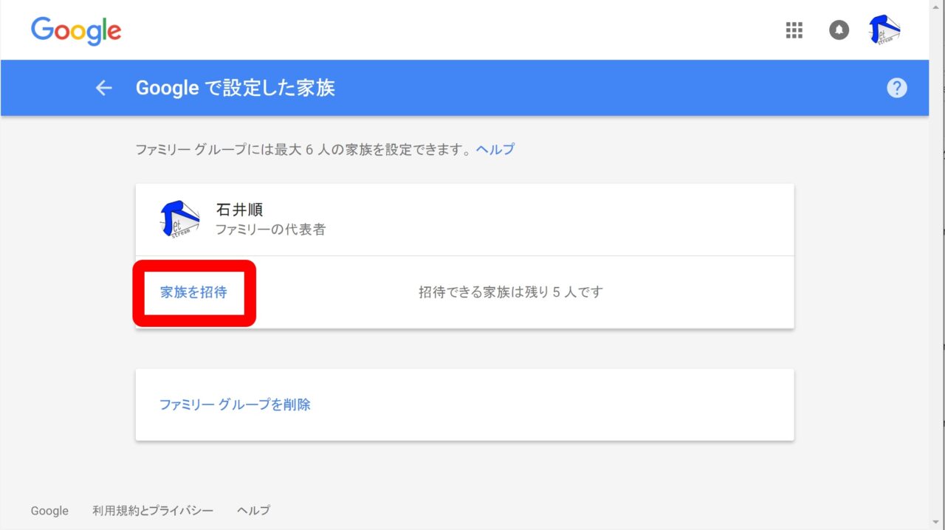Open the Google apps grid
The height and width of the screenshot is (530, 945).
[x=794, y=30]
